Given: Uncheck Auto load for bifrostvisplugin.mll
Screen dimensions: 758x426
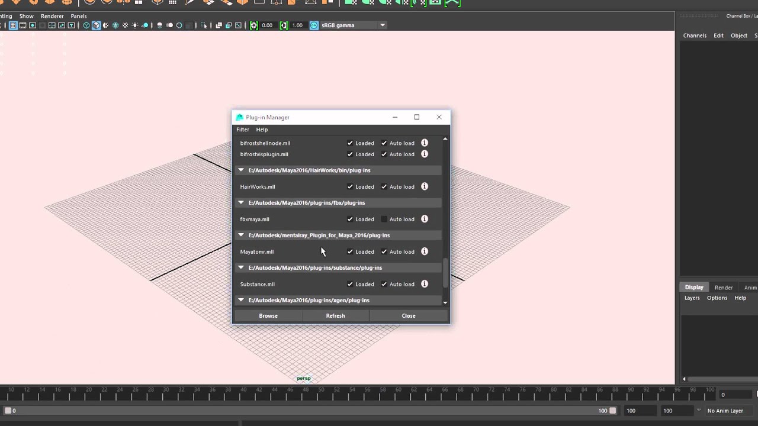Looking at the screenshot, I should (384, 154).
